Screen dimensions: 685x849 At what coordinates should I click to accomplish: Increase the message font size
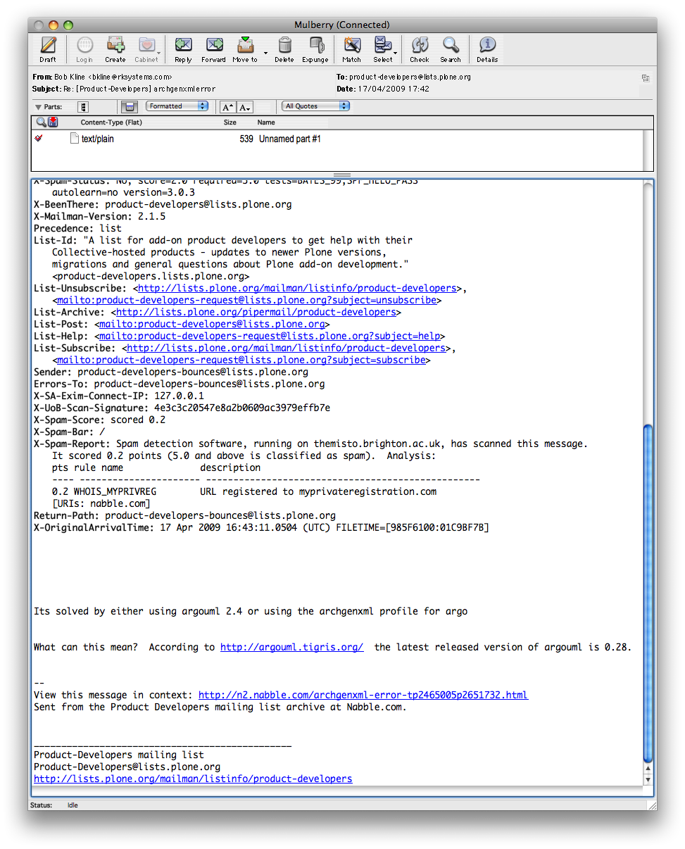click(227, 107)
